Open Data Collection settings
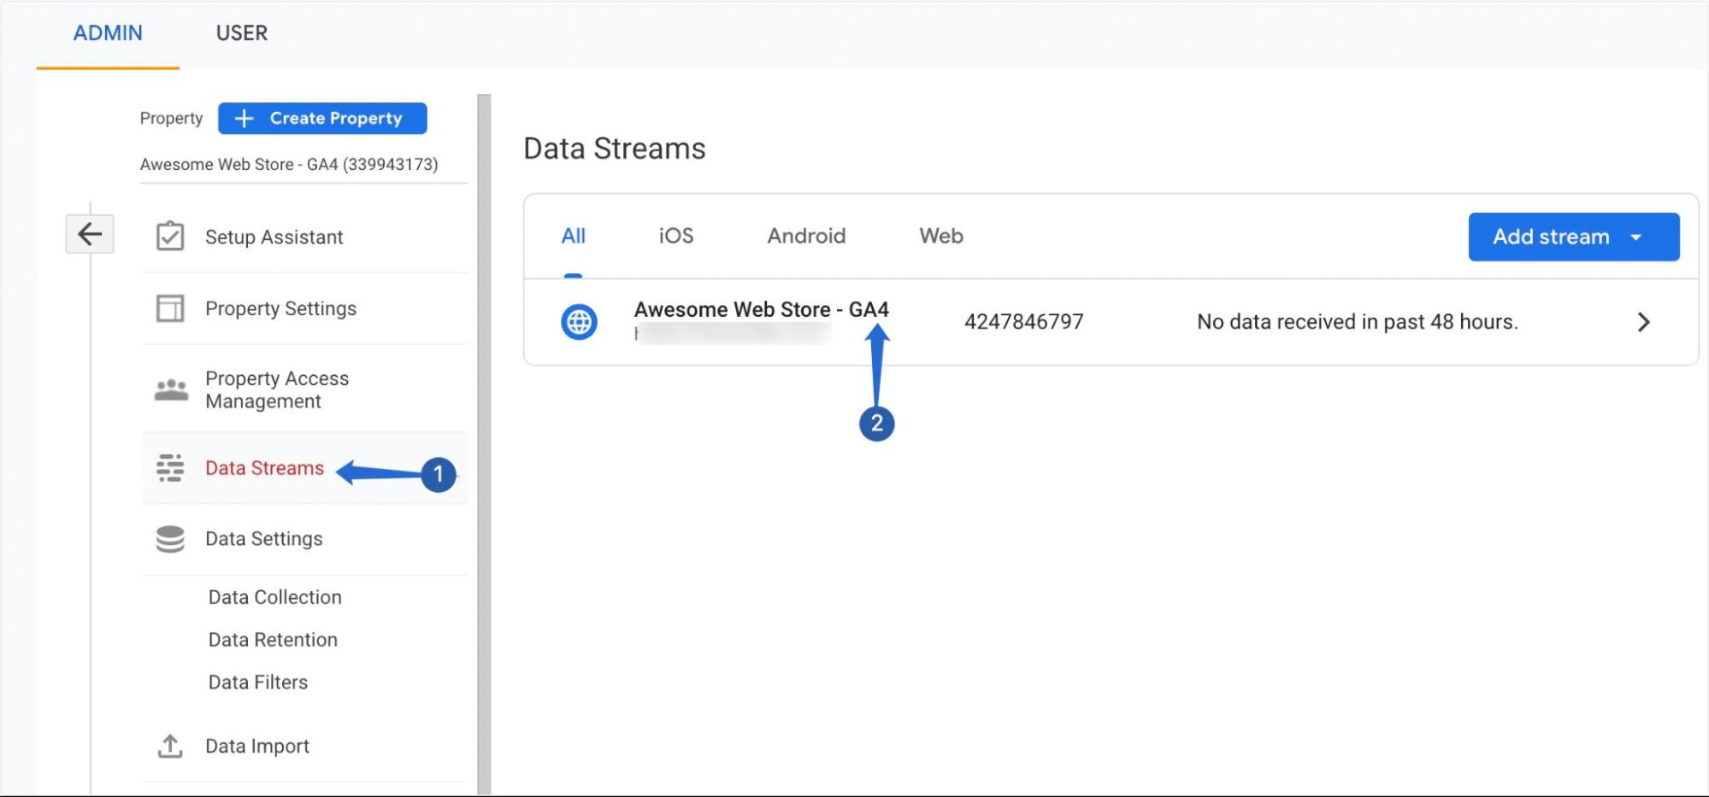This screenshot has height=797, width=1709. click(x=274, y=597)
